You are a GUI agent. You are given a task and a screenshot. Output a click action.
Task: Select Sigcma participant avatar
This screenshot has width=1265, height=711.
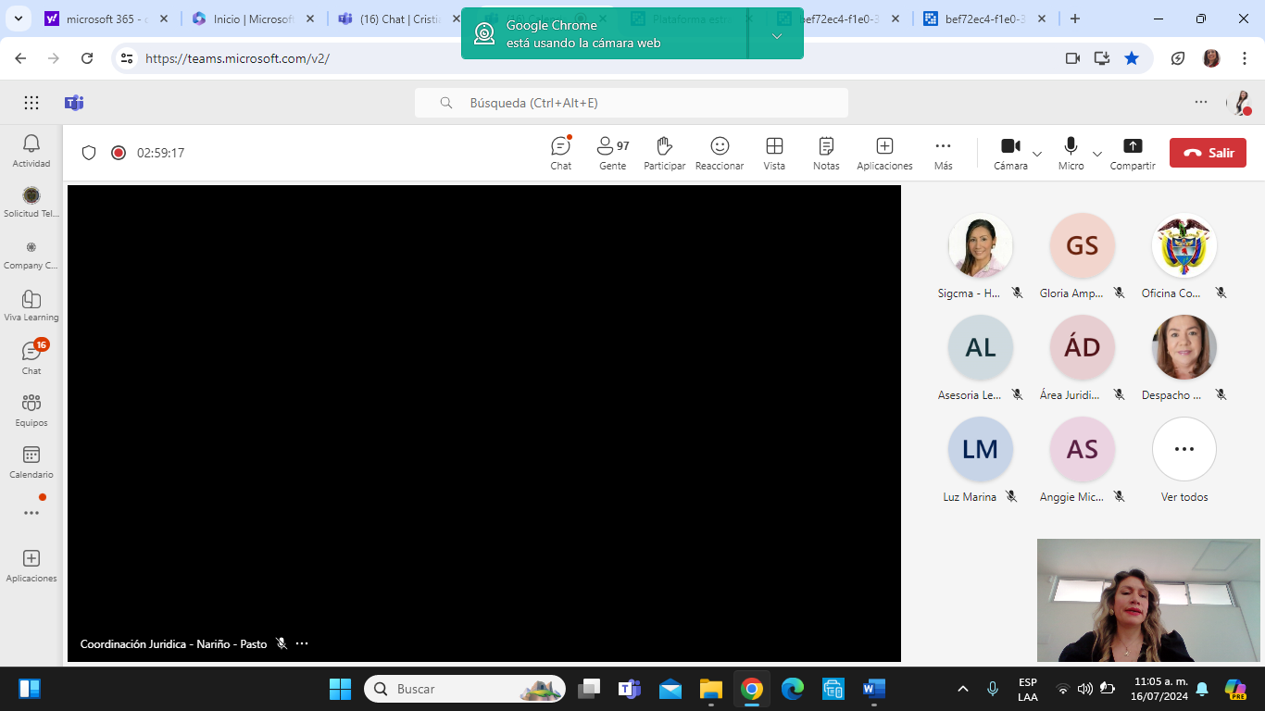[981, 245]
